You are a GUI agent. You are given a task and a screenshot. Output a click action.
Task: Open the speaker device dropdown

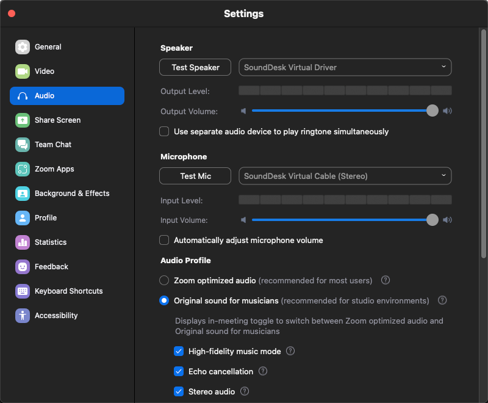click(345, 67)
